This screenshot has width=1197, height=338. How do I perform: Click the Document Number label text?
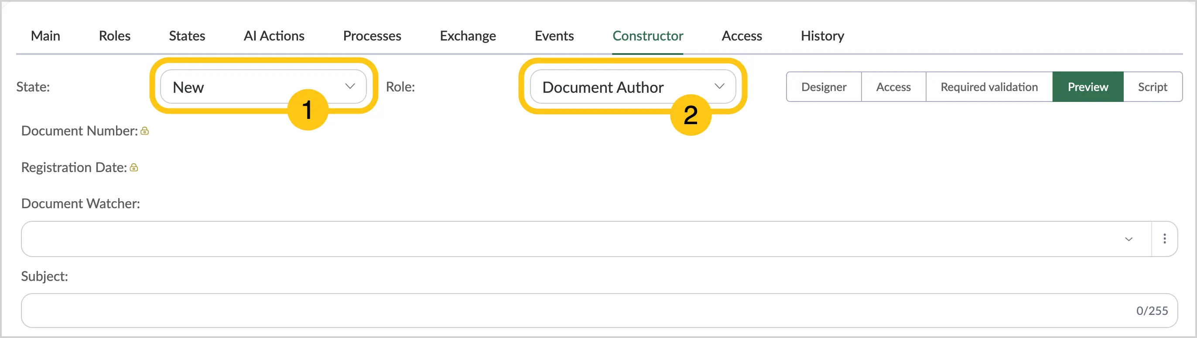pyautogui.click(x=79, y=131)
